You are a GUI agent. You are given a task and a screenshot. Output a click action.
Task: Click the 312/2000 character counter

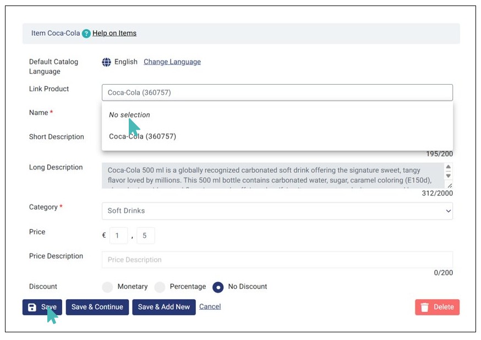(437, 194)
